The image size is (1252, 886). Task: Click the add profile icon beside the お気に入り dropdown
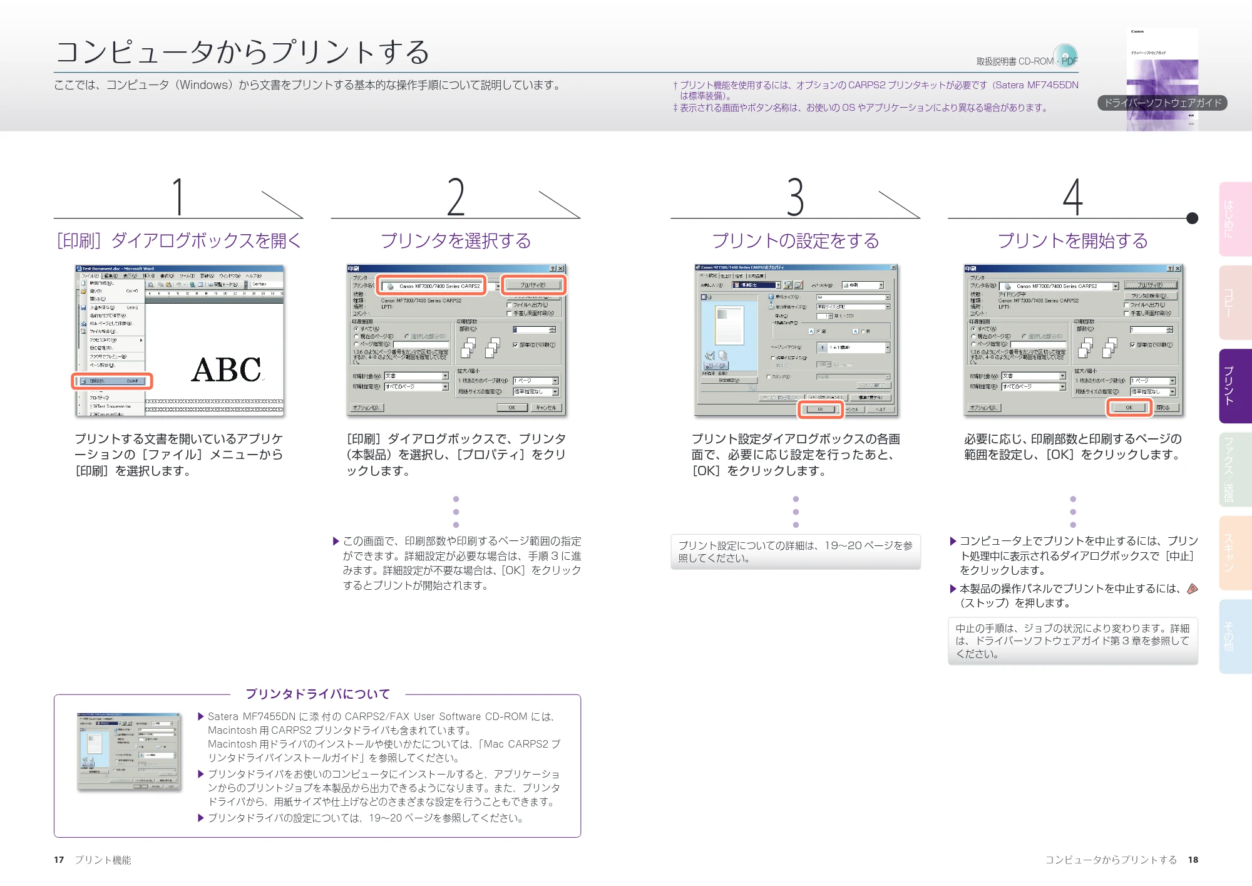point(788,285)
